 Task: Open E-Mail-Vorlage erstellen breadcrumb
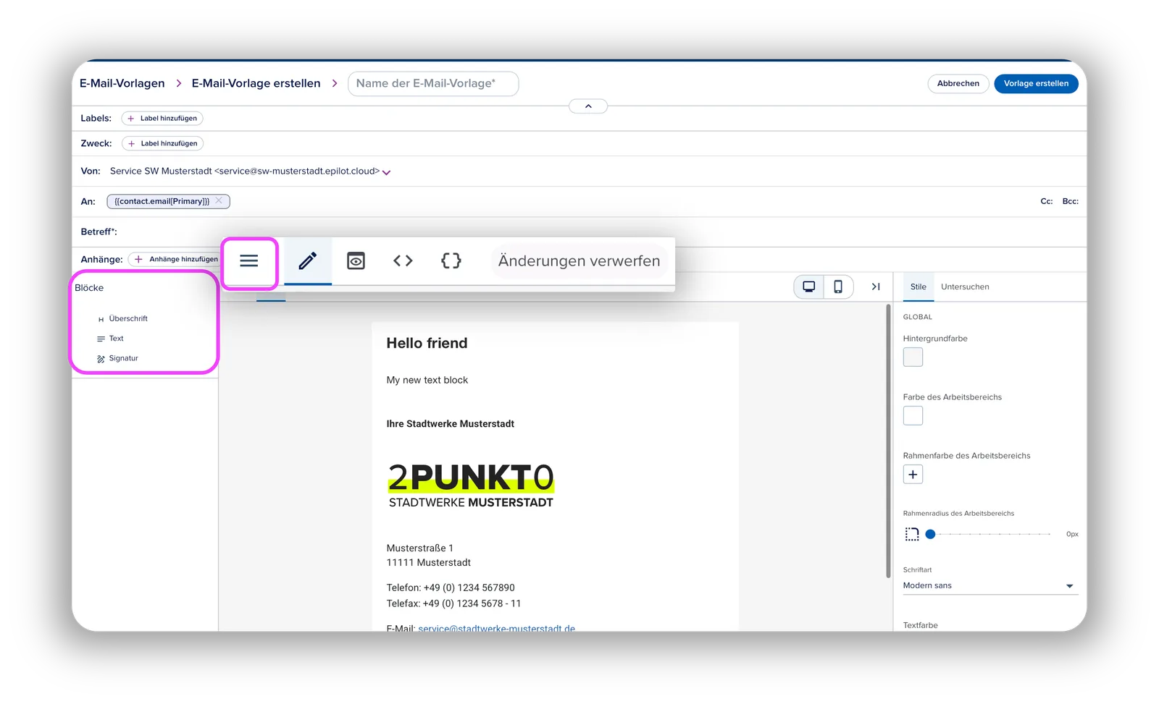256,83
